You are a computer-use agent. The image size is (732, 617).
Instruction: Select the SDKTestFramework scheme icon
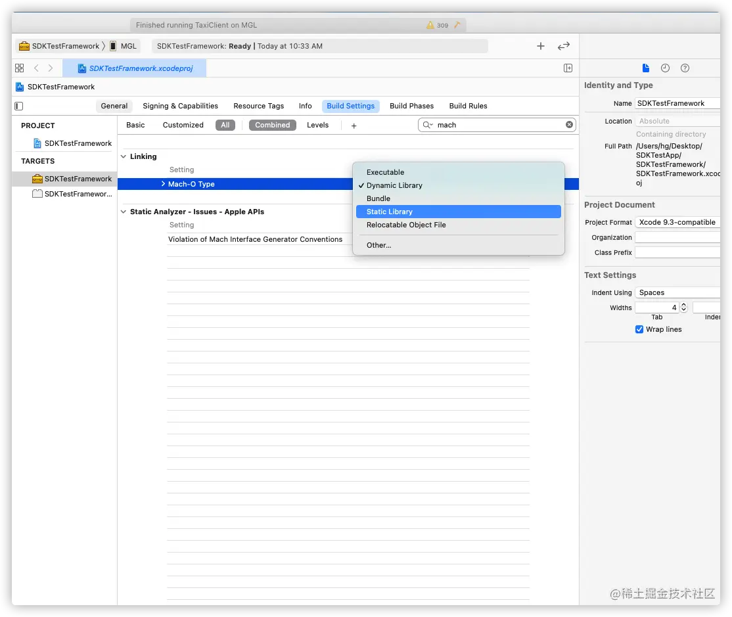tap(24, 46)
